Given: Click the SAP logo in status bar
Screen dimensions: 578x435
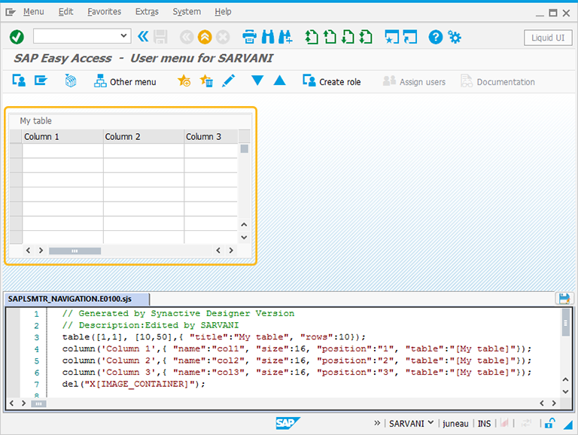Looking at the screenshot, I should point(287,423).
